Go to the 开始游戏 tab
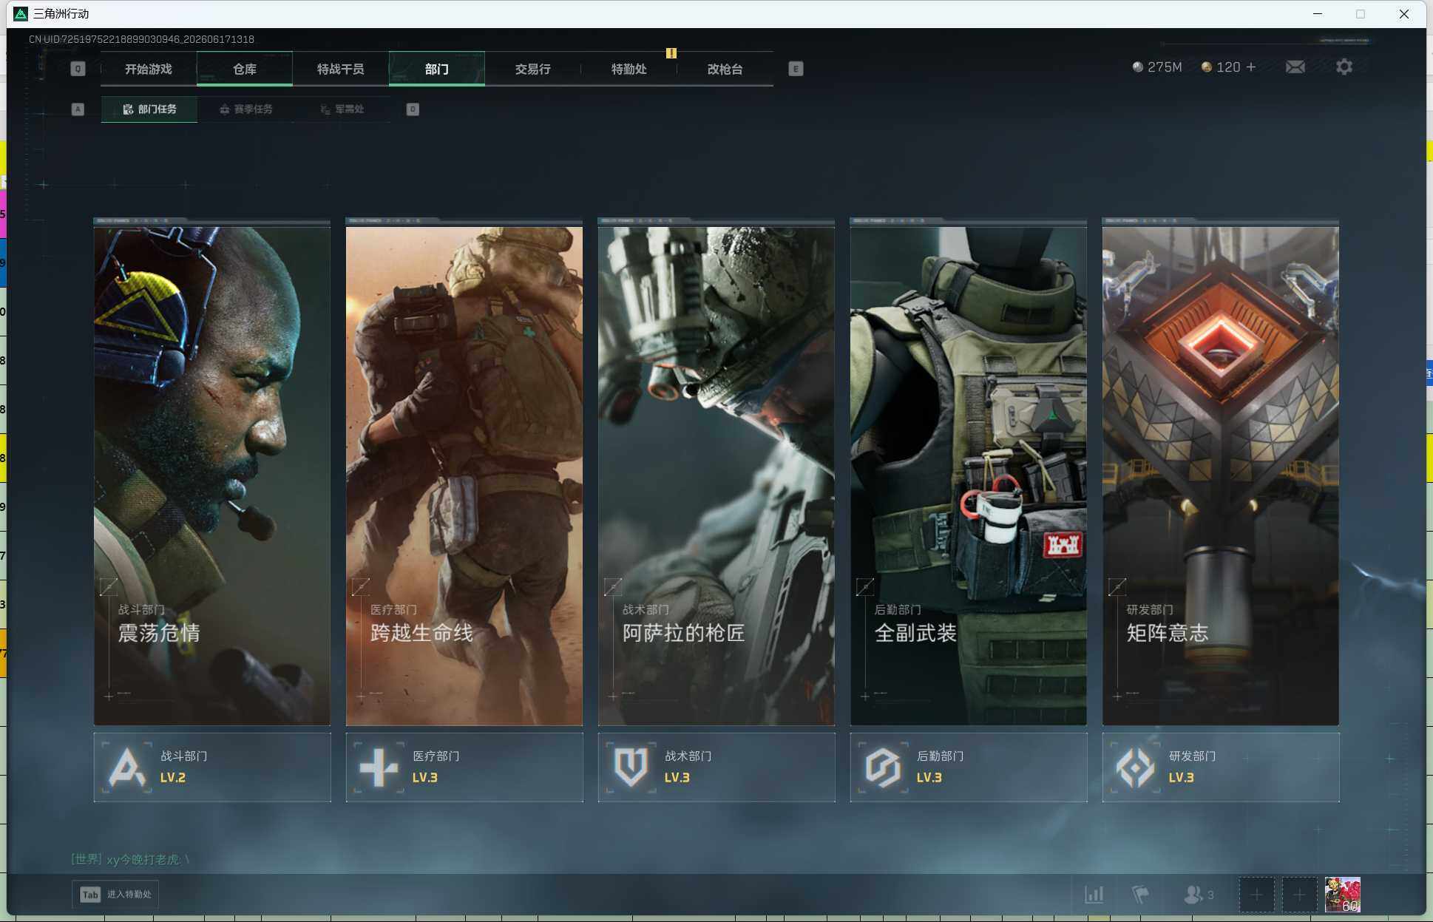 coord(149,69)
